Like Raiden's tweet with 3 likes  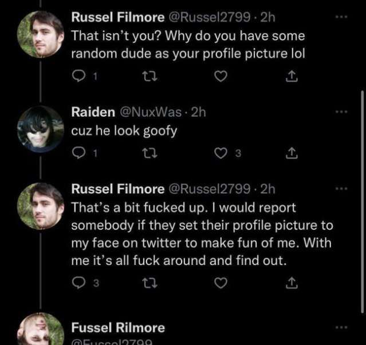tap(218, 153)
